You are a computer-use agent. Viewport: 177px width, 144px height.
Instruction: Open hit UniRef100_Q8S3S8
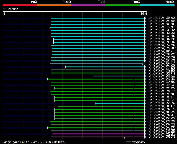(x=162, y=18)
